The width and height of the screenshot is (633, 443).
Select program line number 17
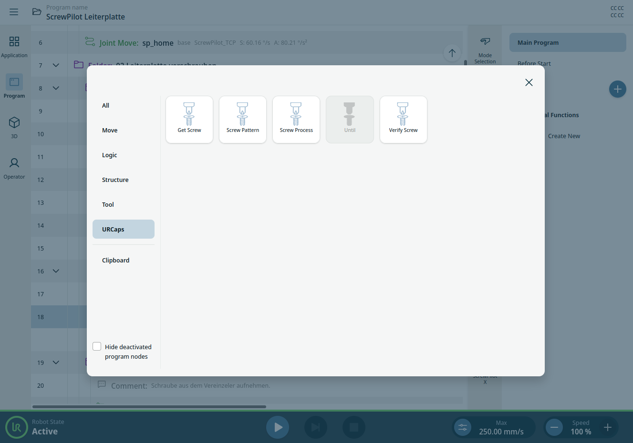[x=41, y=294]
